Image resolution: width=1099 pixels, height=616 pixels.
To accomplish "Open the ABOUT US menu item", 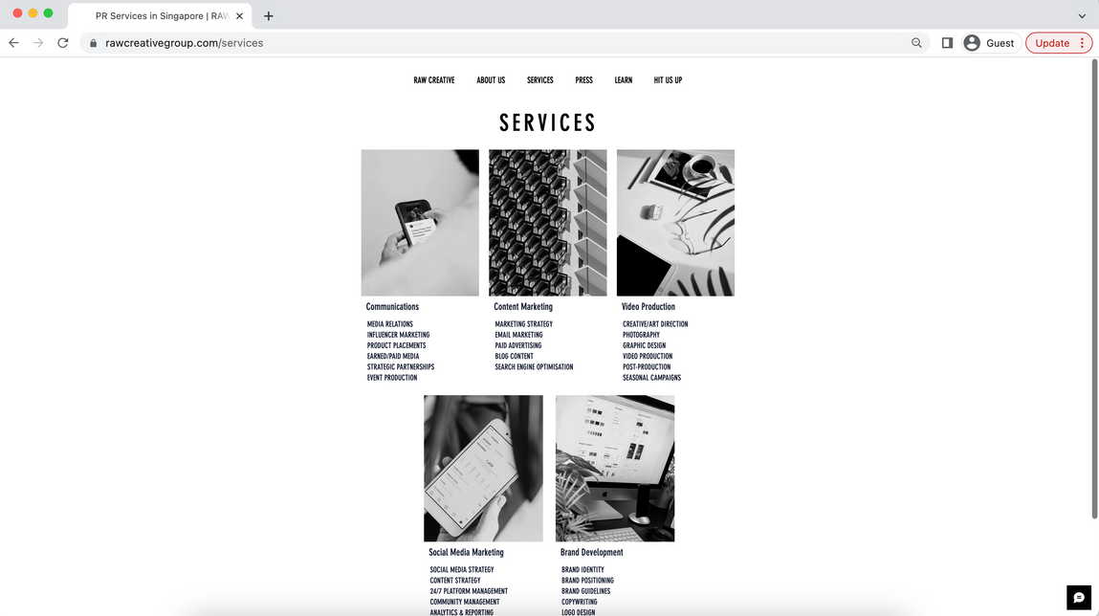I will click(491, 80).
